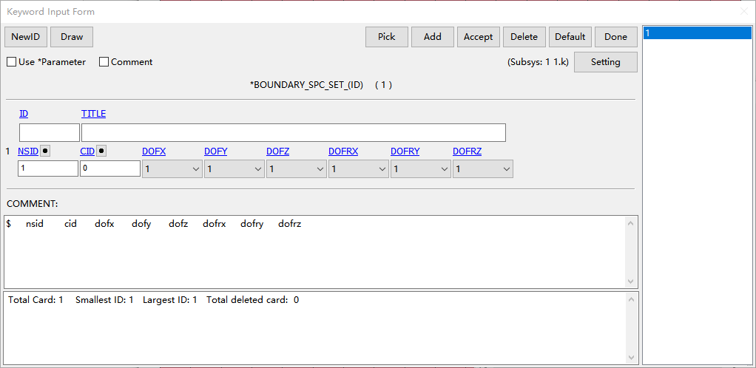Reset values with the Default button

[x=570, y=37]
